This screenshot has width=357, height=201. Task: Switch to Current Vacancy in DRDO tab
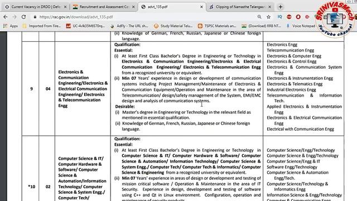point(36,7)
